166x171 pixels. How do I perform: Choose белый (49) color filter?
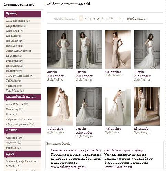[13, 166]
